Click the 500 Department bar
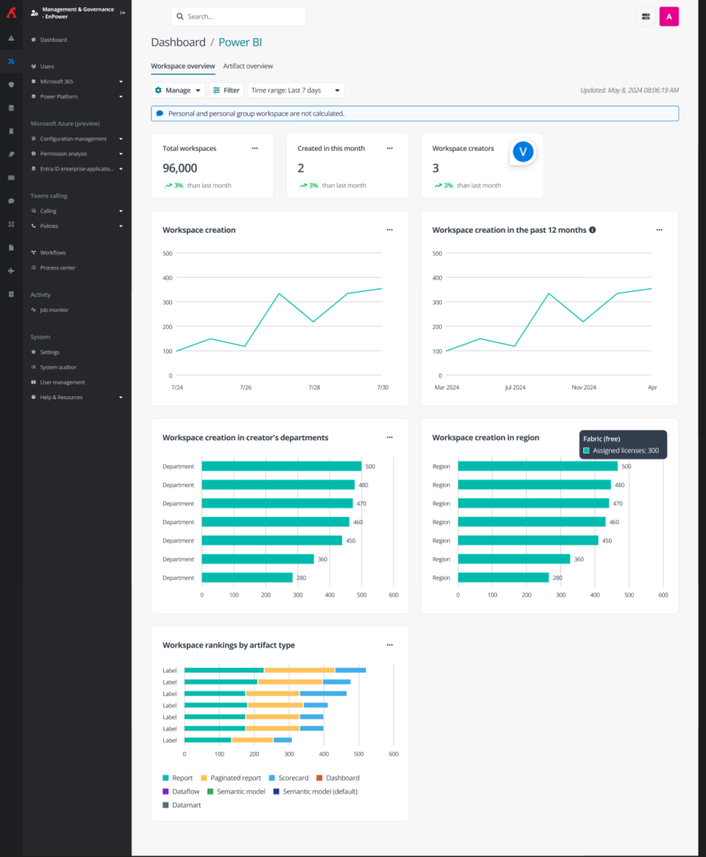The image size is (706, 857). click(x=282, y=466)
